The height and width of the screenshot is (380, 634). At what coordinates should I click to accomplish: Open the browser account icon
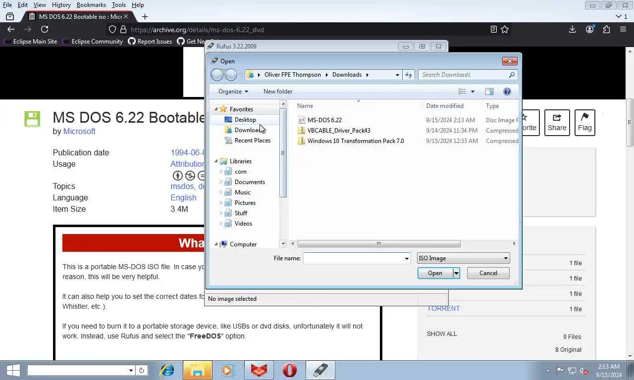tap(589, 30)
